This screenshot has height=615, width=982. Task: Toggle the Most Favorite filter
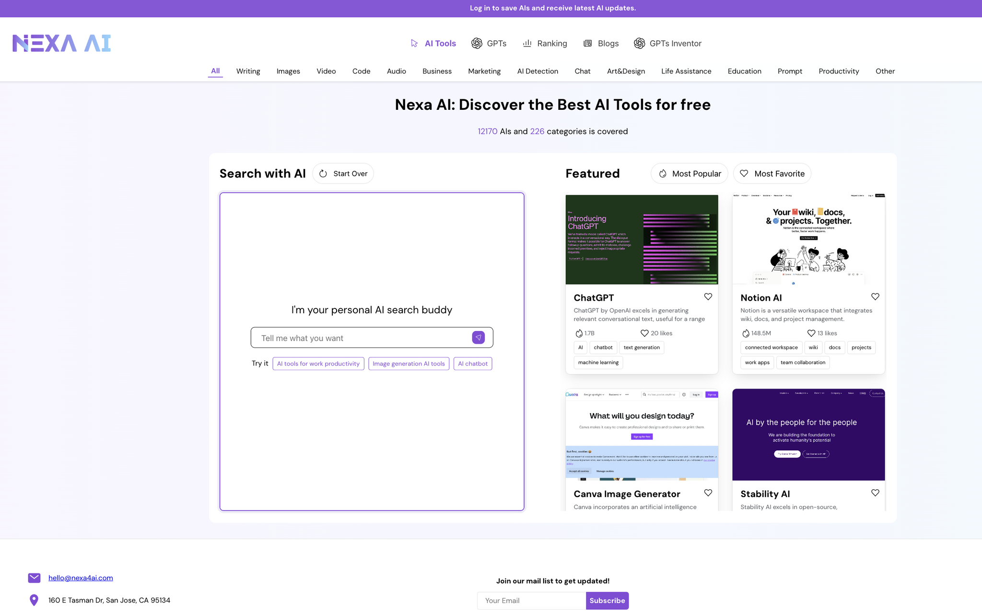click(772, 174)
